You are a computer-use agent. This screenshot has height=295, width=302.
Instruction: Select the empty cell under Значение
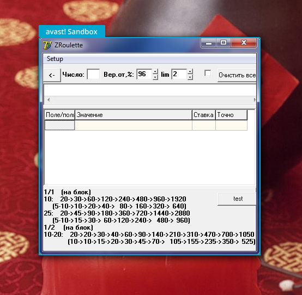[x=134, y=125]
